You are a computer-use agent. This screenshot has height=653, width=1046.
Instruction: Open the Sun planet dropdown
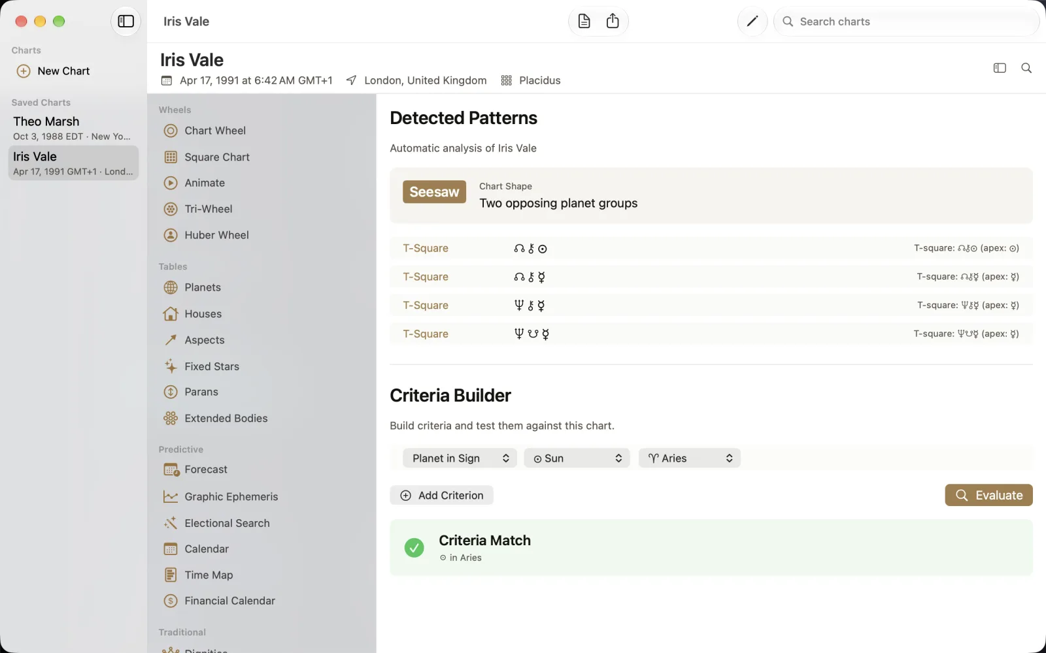pos(577,458)
